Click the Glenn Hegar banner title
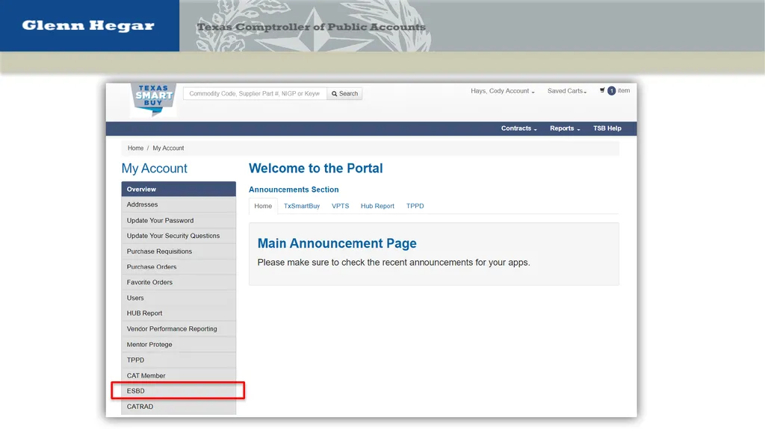Image resolution: width=765 pixels, height=429 pixels. coord(88,26)
